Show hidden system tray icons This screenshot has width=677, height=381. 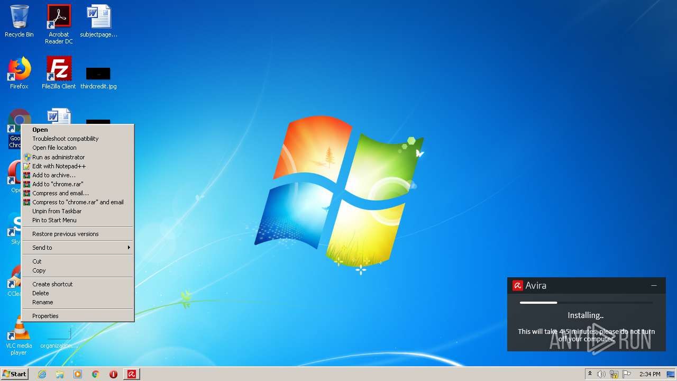(x=590, y=374)
